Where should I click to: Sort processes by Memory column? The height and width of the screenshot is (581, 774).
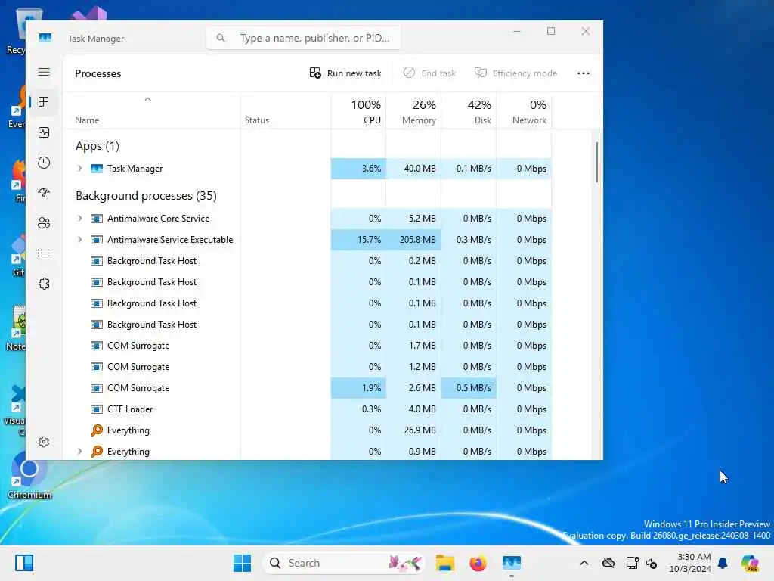click(x=413, y=111)
